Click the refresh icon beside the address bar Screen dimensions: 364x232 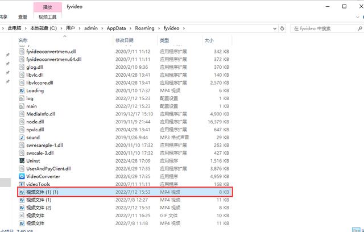pyautogui.click(x=282, y=28)
